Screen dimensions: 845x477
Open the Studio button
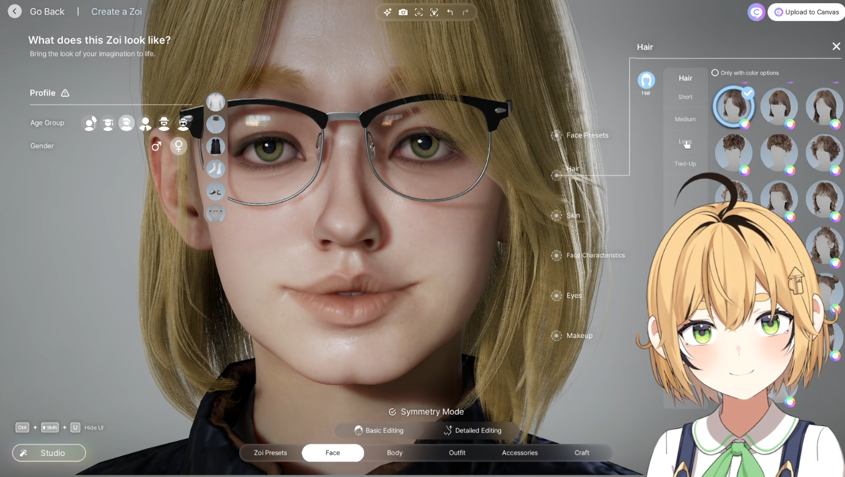pos(49,453)
